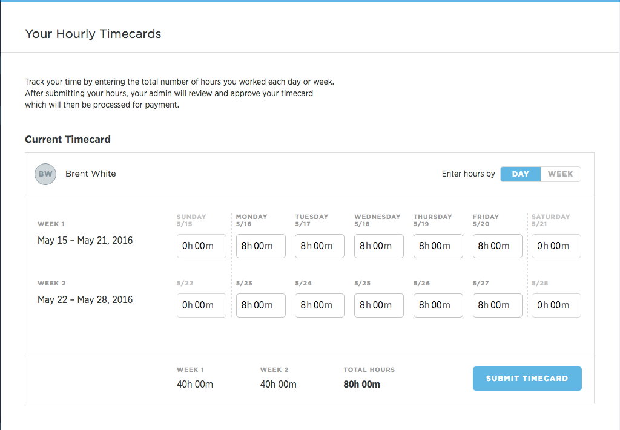Open Friday 5/20 time entry box
The image size is (620, 430).
(x=497, y=246)
